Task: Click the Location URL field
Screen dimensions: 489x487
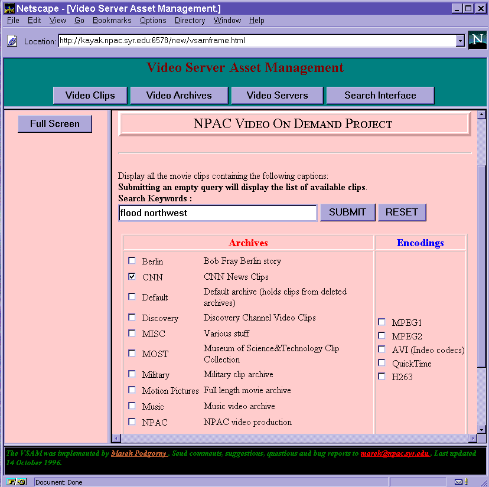Action: tap(257, 41)
